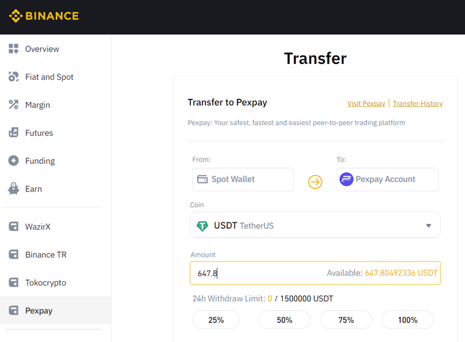Click the Margin percent icon

pyautogui.click(x=13, y=105)
